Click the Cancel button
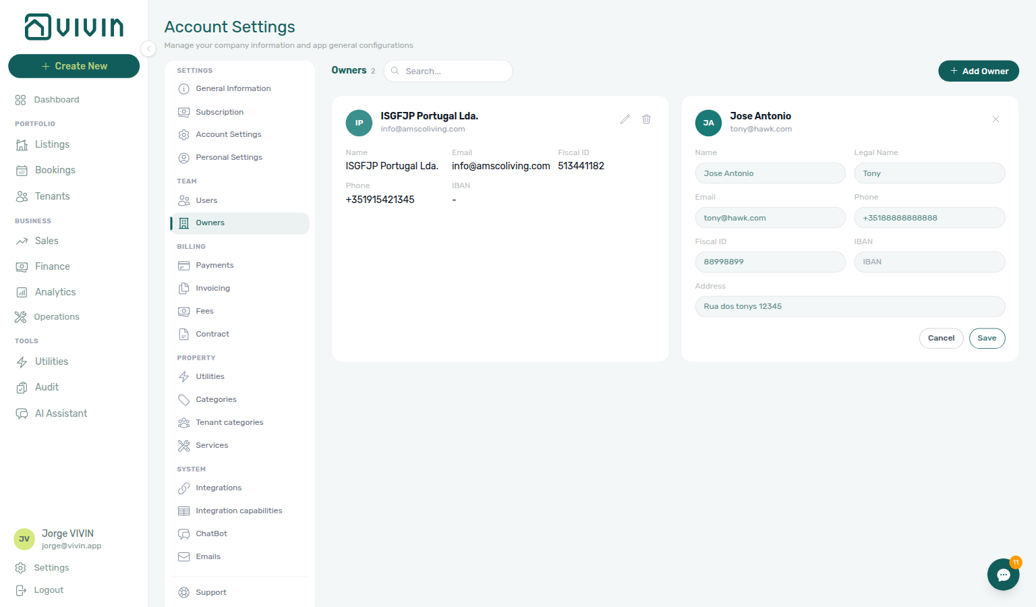The width and height of the screenshot is (1036, 607). pos(941,339)
